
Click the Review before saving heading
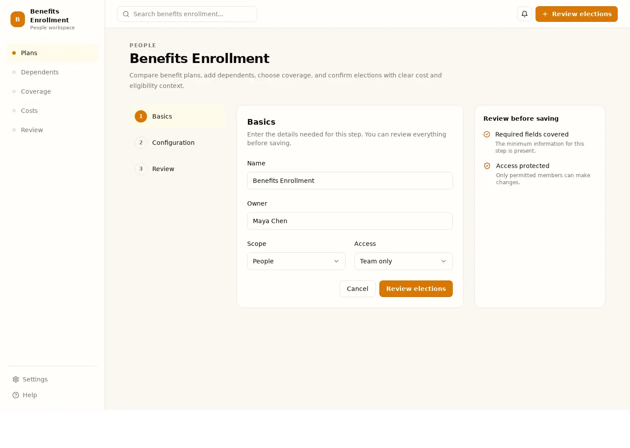521,119
